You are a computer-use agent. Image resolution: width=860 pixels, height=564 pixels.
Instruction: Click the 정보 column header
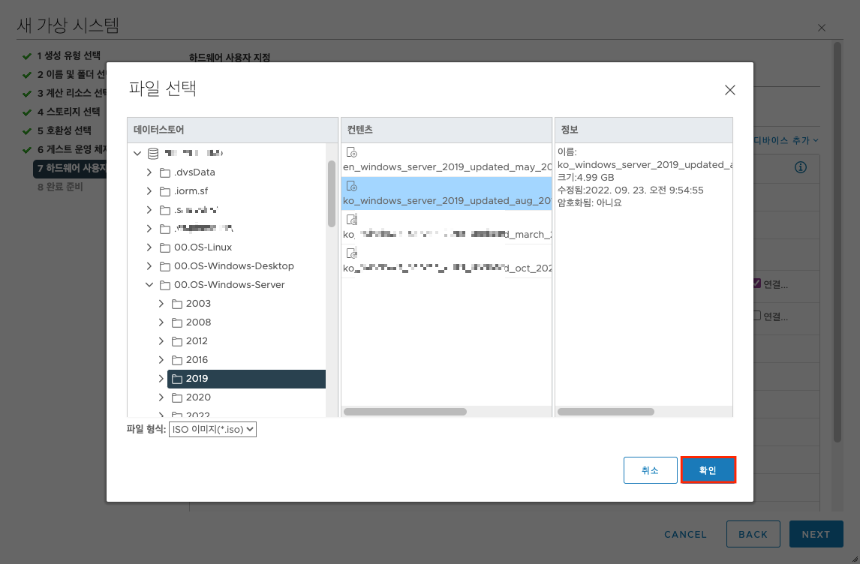click(644, 130)
